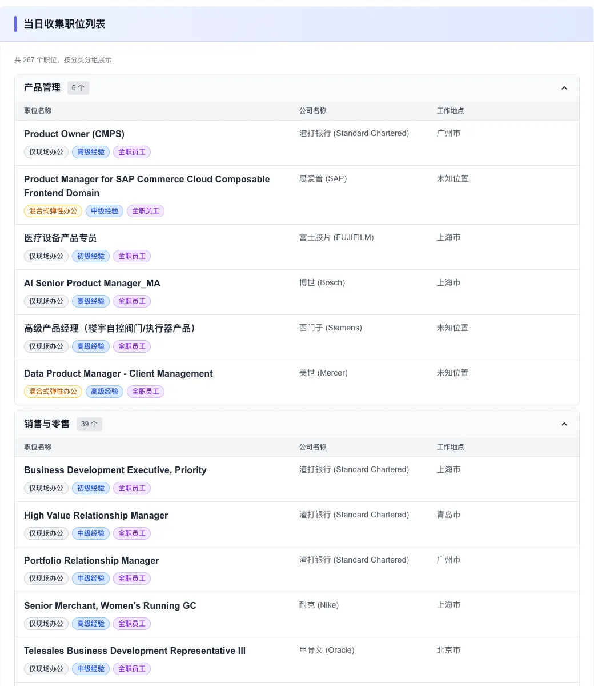
Task: Collapse the 产品管理 category section
Action: point(564,88)
